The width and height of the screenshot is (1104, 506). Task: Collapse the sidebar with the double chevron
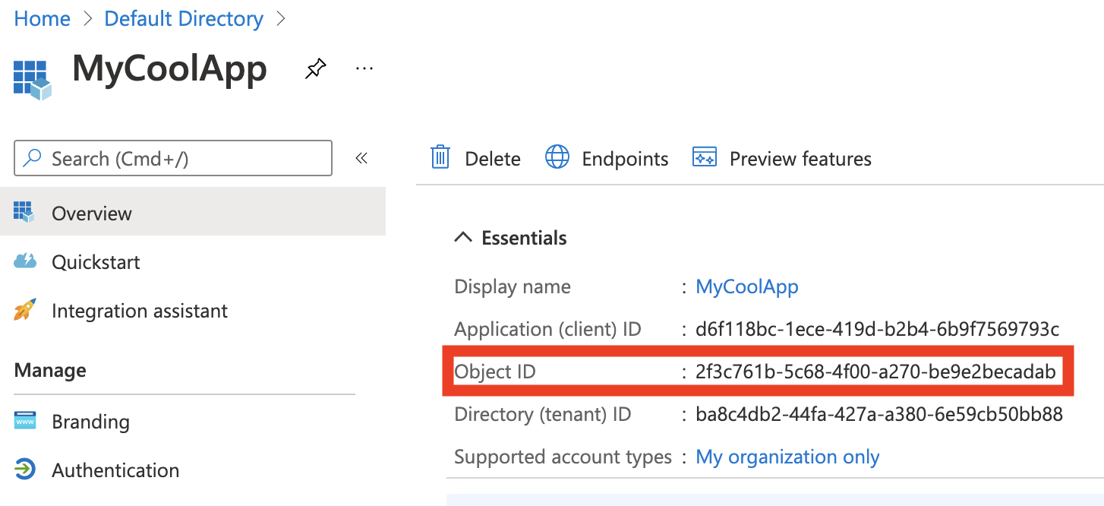coord(362,157)
